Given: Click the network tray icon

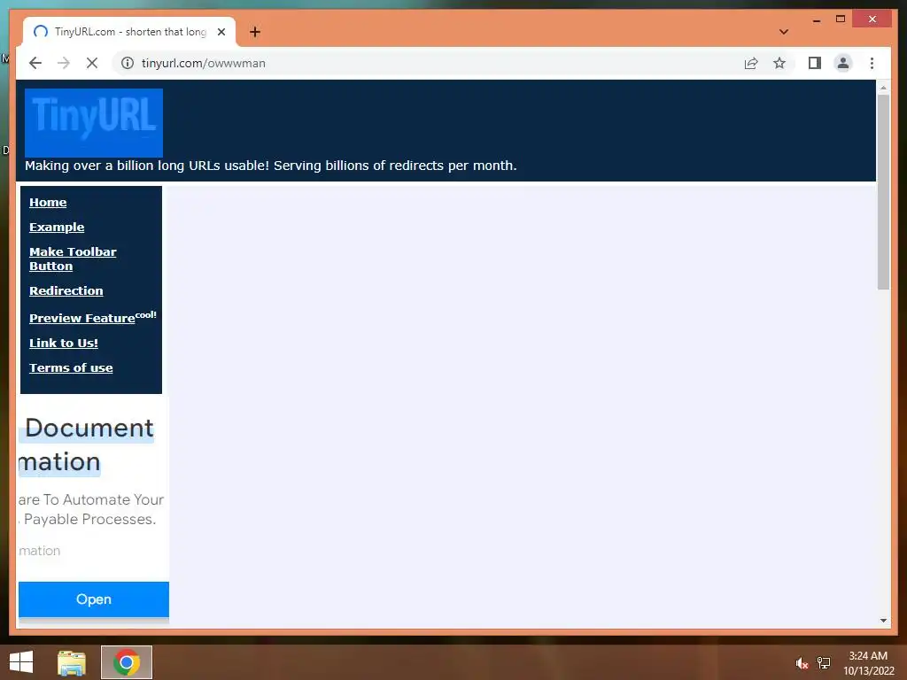Looking at the screenshot, I should 824,662.
